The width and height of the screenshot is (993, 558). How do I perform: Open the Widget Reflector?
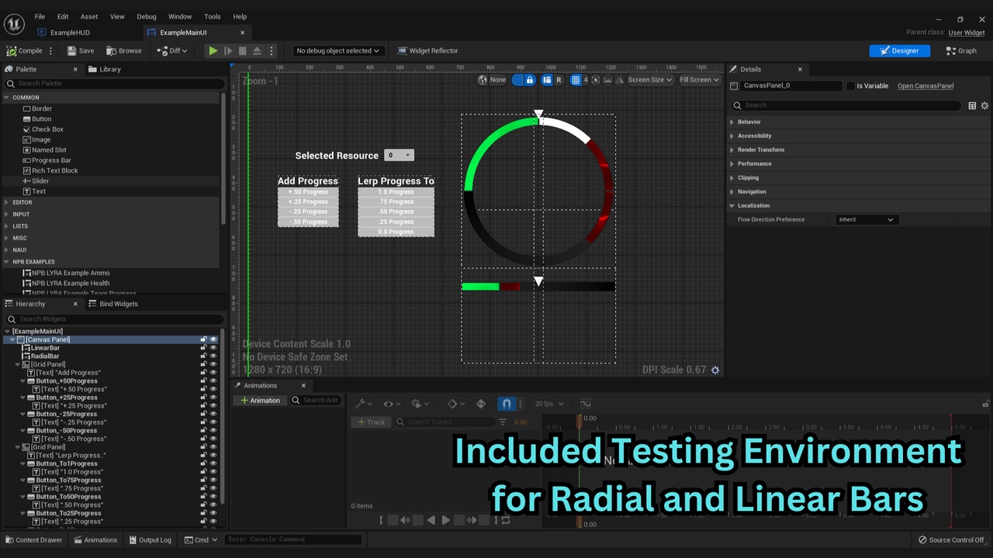427,51
